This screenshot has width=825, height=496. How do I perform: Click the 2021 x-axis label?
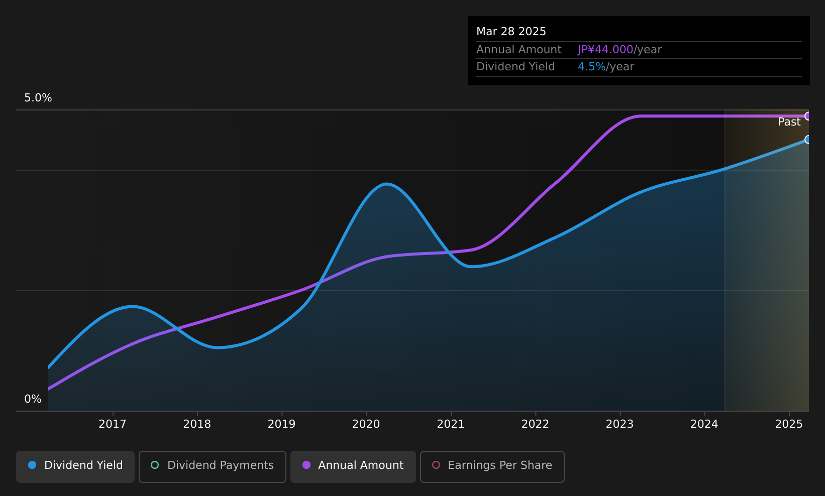[451, 424]
